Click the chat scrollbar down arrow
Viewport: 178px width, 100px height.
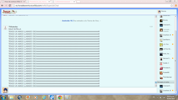click(156, 86)
